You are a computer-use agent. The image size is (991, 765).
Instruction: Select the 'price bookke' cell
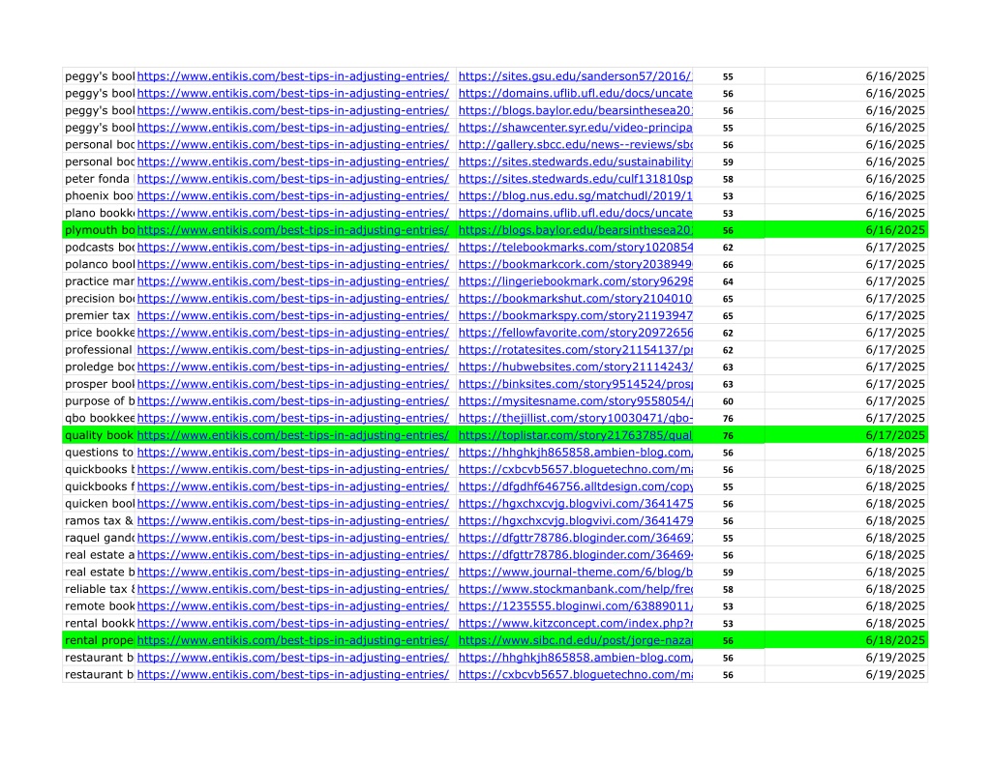[x=100, y=333]
